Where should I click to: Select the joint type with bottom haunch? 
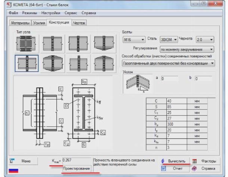[103, 44]
